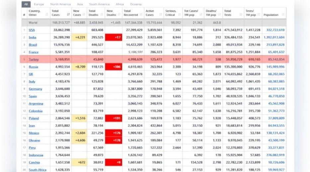Click sort icon in Country, Other header
Image resolution: width=310 pixels, height=172 pixels.
(46, 15)
